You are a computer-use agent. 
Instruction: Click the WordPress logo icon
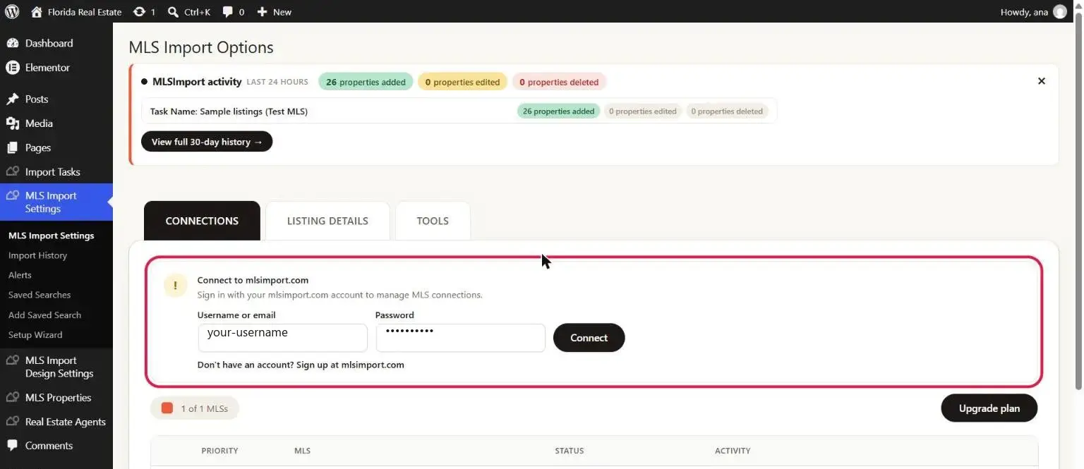12,11
